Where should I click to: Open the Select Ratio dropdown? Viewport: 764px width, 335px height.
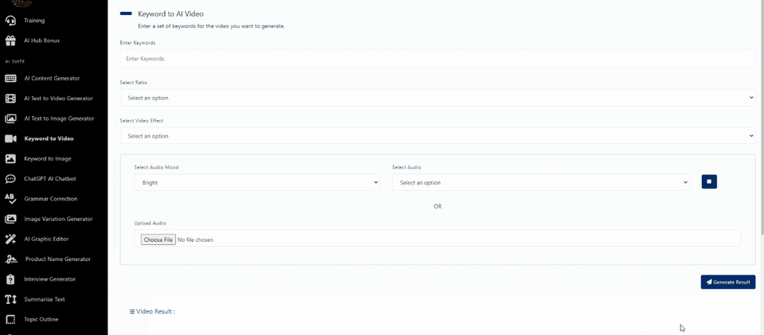pos(437,98)
